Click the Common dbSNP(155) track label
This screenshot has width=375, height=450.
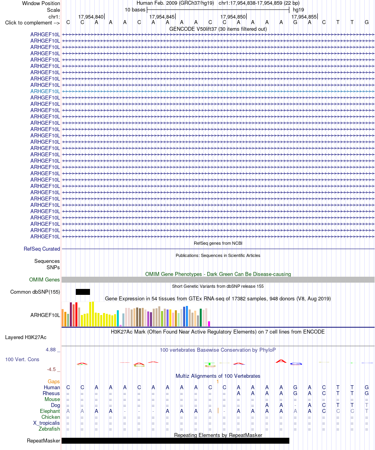coord(35,292)
